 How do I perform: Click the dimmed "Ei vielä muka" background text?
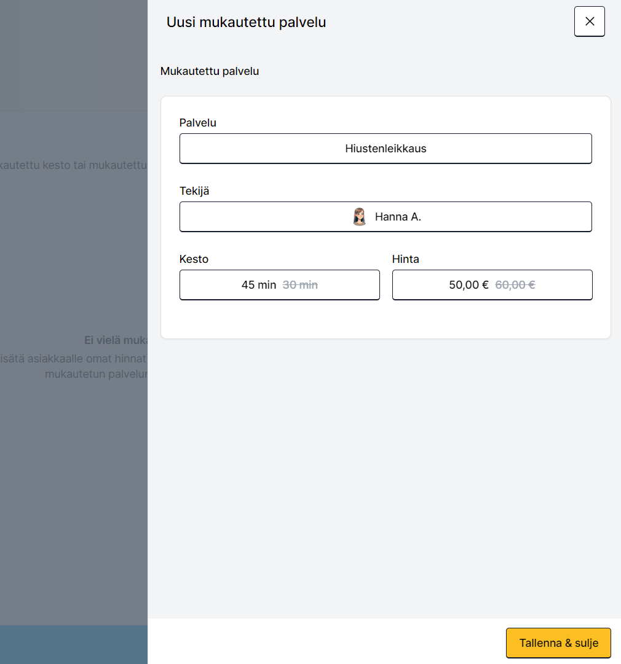click(116, 340)
